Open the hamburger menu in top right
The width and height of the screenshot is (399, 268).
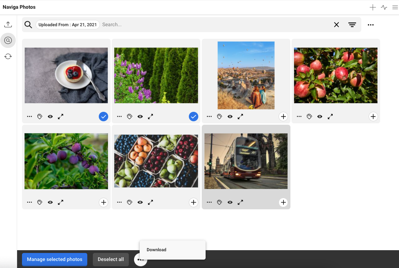pos(395,7)
